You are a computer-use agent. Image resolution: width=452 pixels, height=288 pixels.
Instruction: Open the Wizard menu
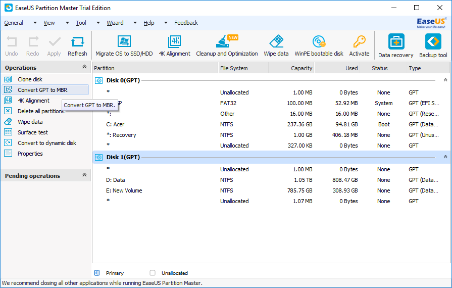click(115, 23)
